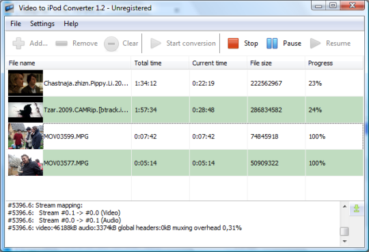Image resolution: width=369 pixels, height=252 pixels.
Task: Click the Start conversion label
Action: 191,44
